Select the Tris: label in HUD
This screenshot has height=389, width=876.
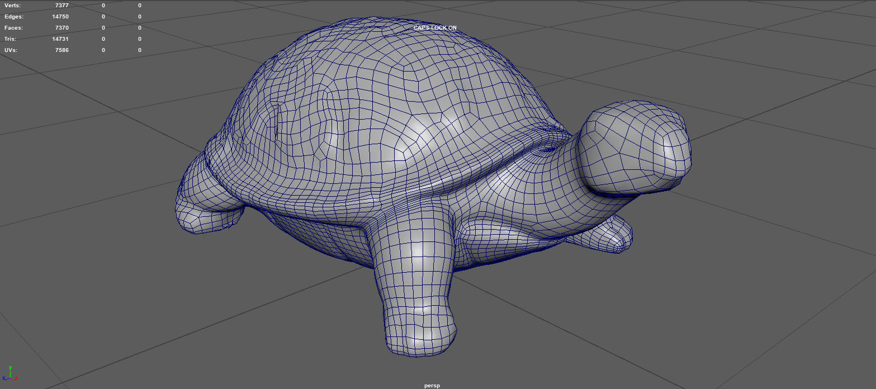point(11,39)
